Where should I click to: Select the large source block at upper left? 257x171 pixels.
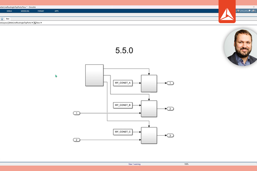[x=94, y=75]
